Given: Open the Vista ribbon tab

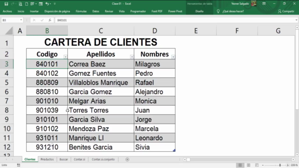Looking at the screenshot, I should (121, 11).
